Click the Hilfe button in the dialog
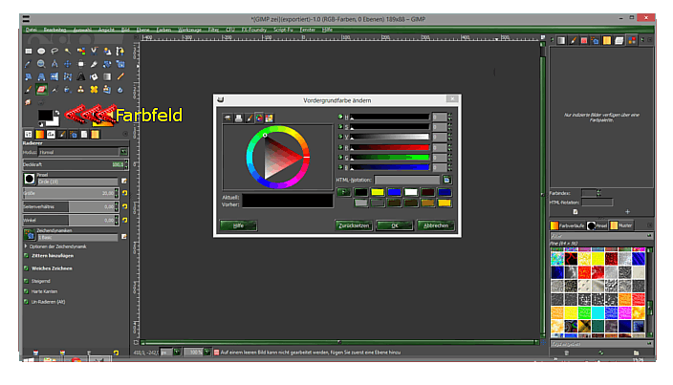Image resolution: width=673 pixels, height=385 pixels. click(238, 225)
